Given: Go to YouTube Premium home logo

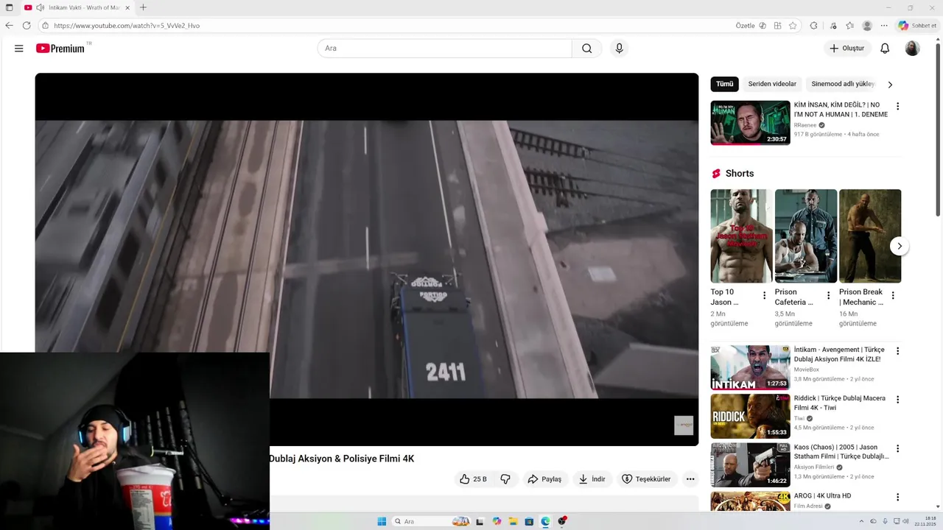Looking at the screenshot, I should 60,49.
